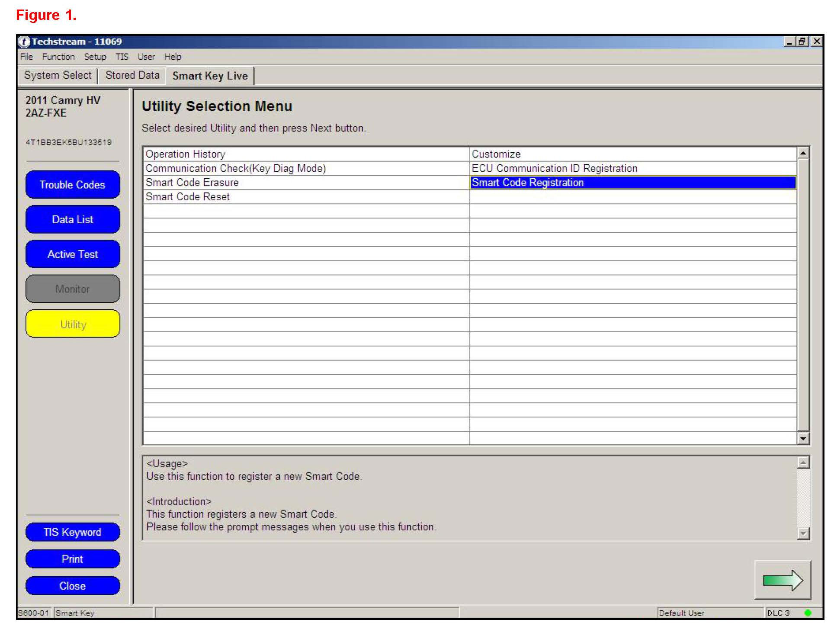
Task: Print the current screen
Action: (x=73, y=559)
